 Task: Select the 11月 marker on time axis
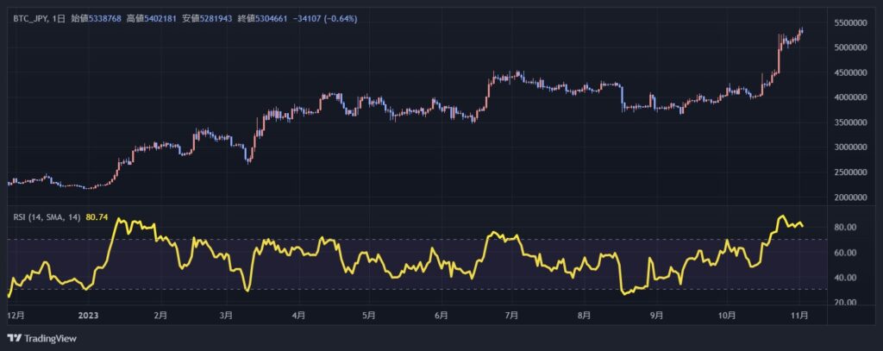798,316
